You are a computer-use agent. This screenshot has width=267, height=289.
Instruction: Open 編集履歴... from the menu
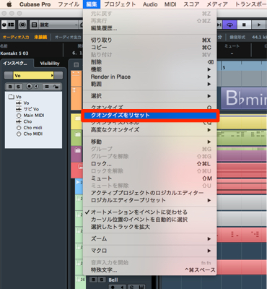[149, 28]
